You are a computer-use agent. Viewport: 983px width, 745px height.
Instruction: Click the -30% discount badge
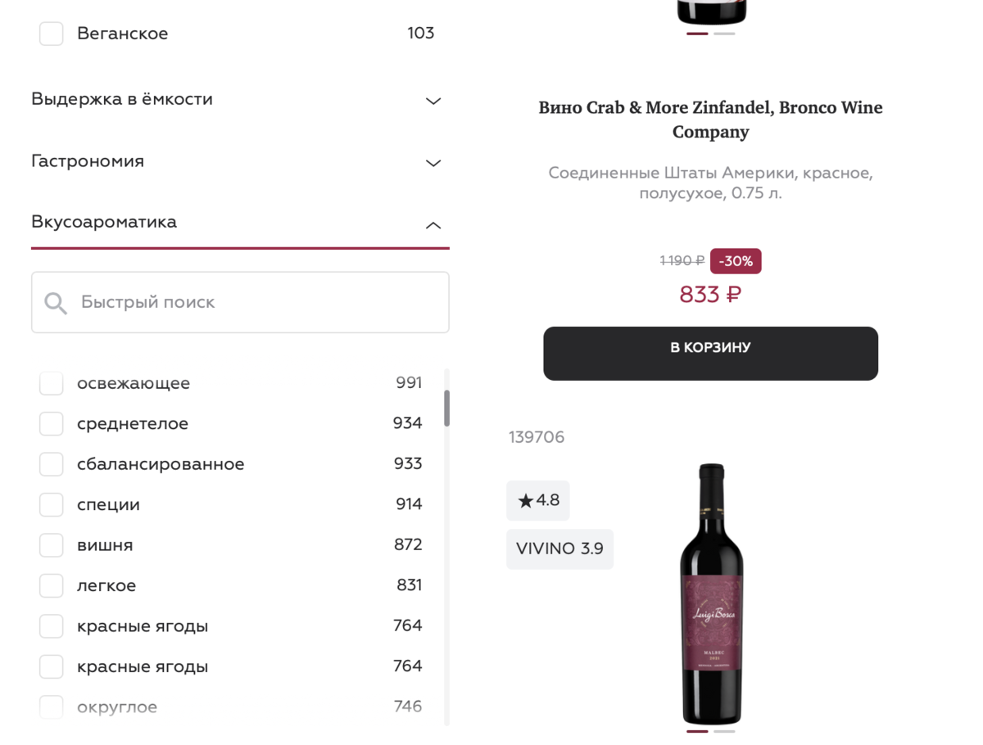pos(736,261)
